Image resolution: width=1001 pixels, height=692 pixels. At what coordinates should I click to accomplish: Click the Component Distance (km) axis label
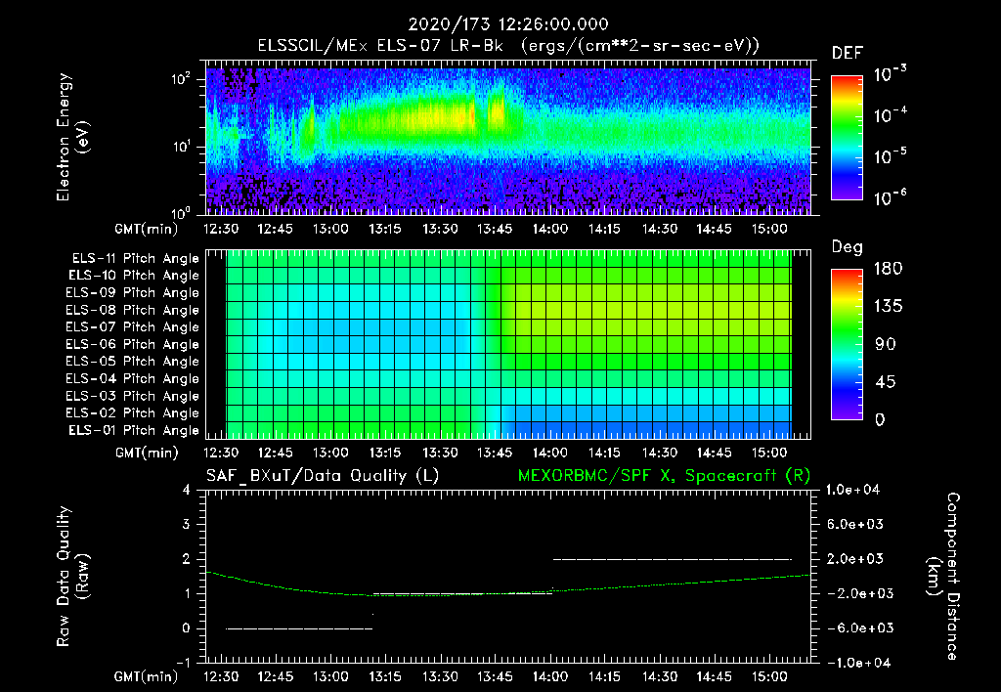[943, 577]
